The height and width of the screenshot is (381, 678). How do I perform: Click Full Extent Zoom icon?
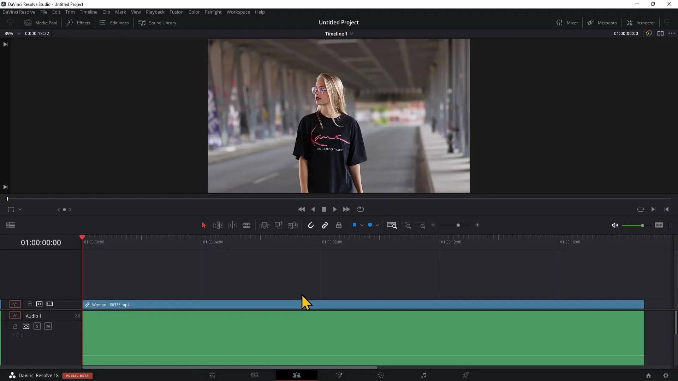(x=392, y=225)
